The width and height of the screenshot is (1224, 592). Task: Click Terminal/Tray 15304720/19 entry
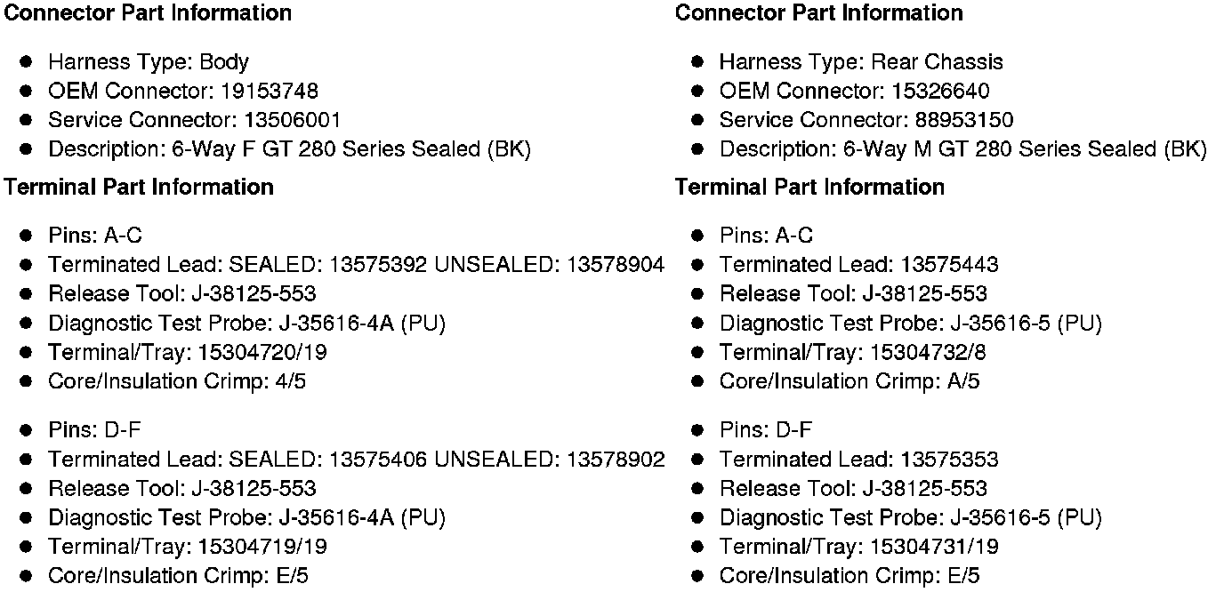pyautogui.click(x=187, y=353)
